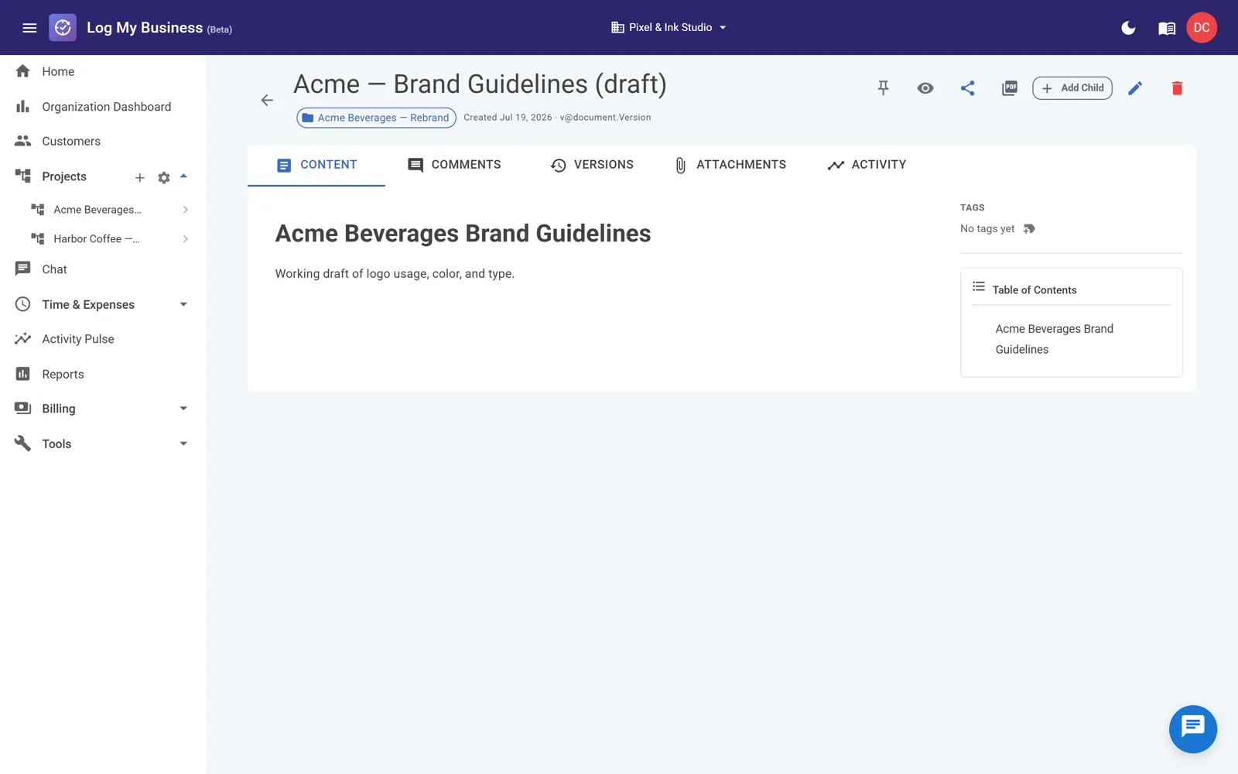Edit the document with pencil icon
This screenshot has width=1238, height=774.
(1135, 88)
